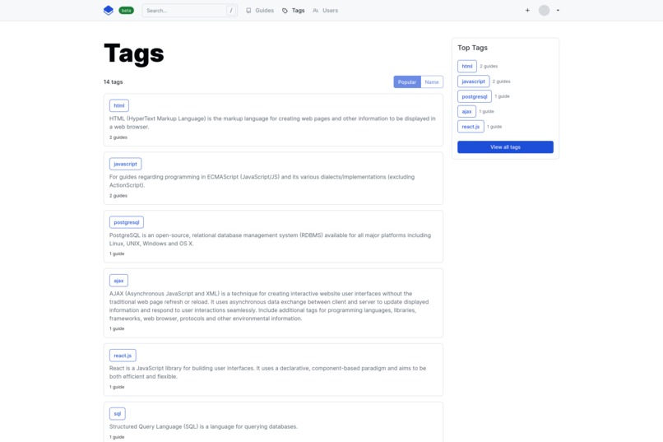Click the React JavaScript library description
The height and width of the screenshot is (442, 663).
pyautogui.click(x=267, y=372)
